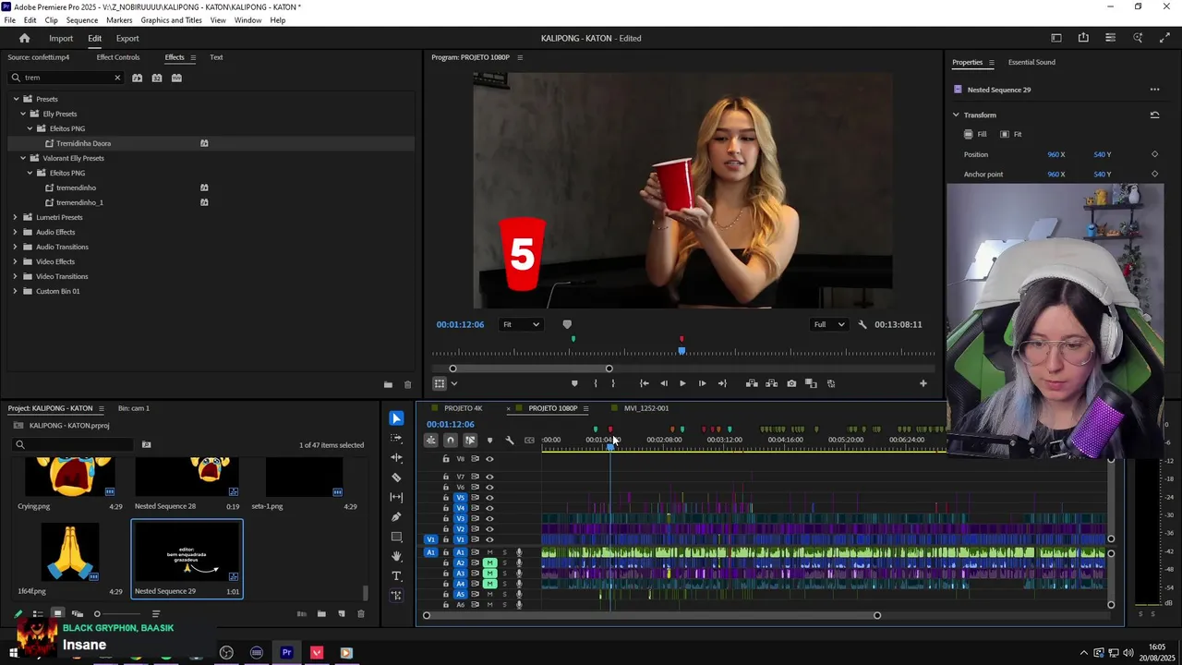Viewport: 1182px width, 665px height.
Task: Select the Pen tool
Action: [x=396, y=517]
